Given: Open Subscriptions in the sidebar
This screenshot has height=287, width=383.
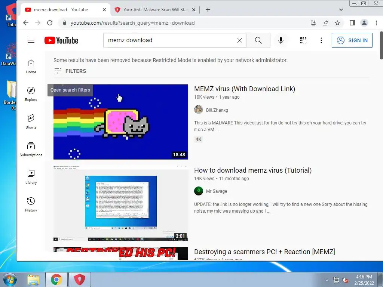Looking at the screenshot, I should point(31,149).
